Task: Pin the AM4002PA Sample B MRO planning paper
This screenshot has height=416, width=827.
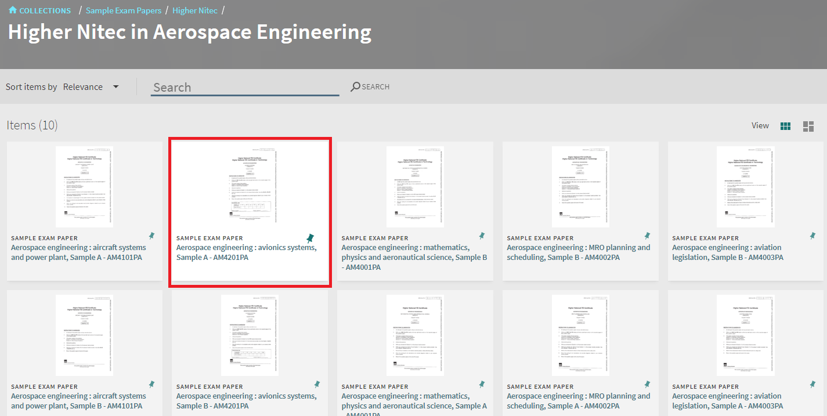Action: 647,236
